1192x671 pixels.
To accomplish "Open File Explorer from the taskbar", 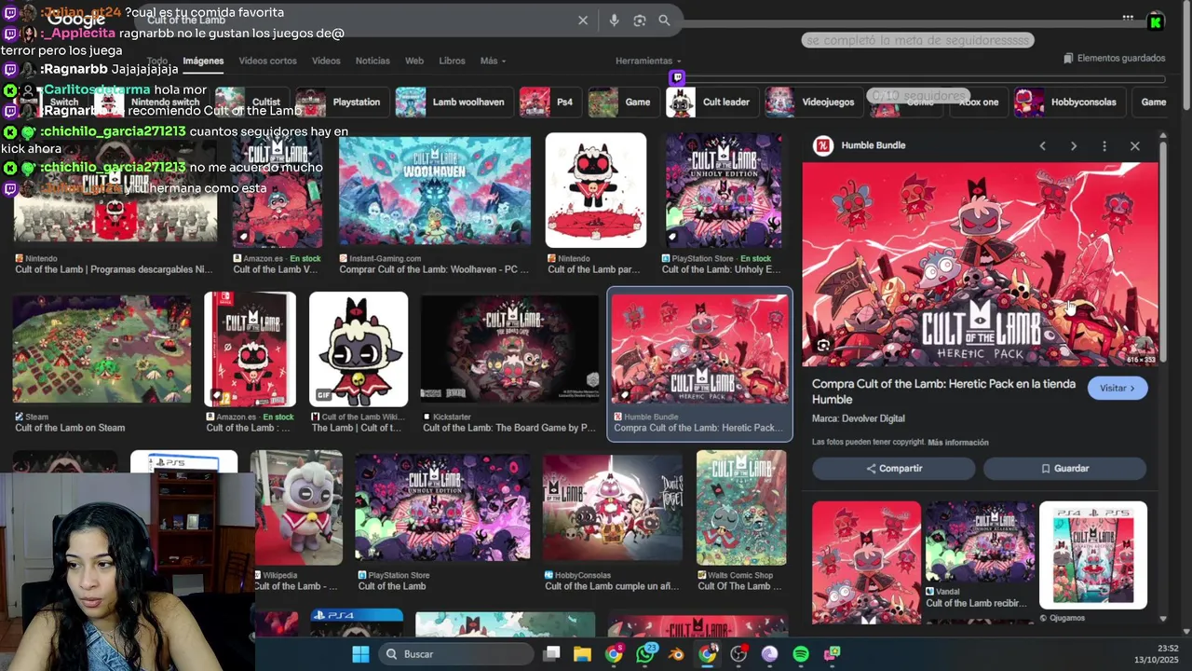I will 582,654.
